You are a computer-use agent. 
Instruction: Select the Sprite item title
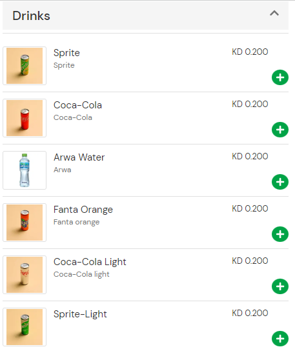point(66,53)
